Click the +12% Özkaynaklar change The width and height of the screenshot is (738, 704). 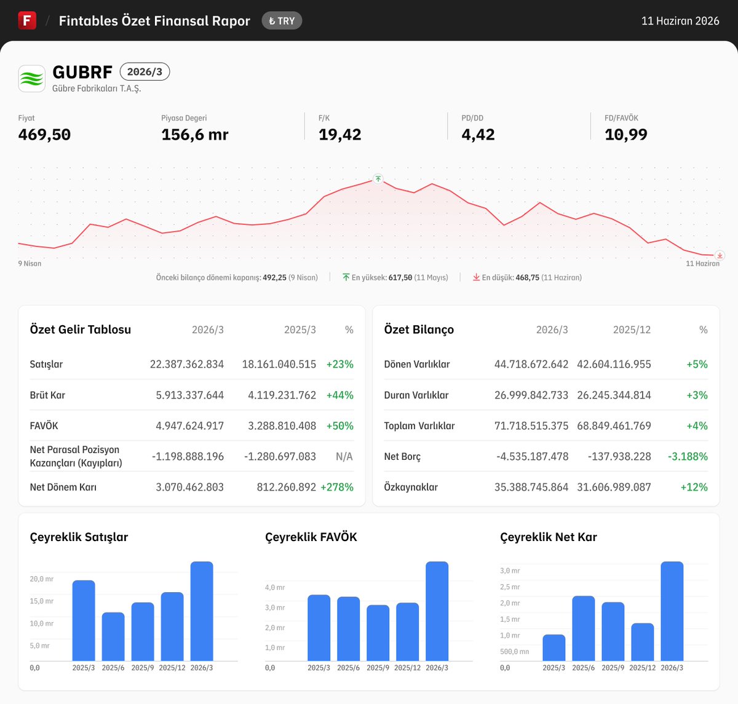[x=694, y=488]
